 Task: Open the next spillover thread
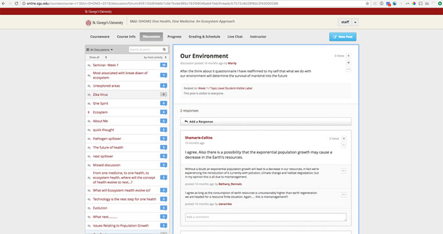coord(103,156)
